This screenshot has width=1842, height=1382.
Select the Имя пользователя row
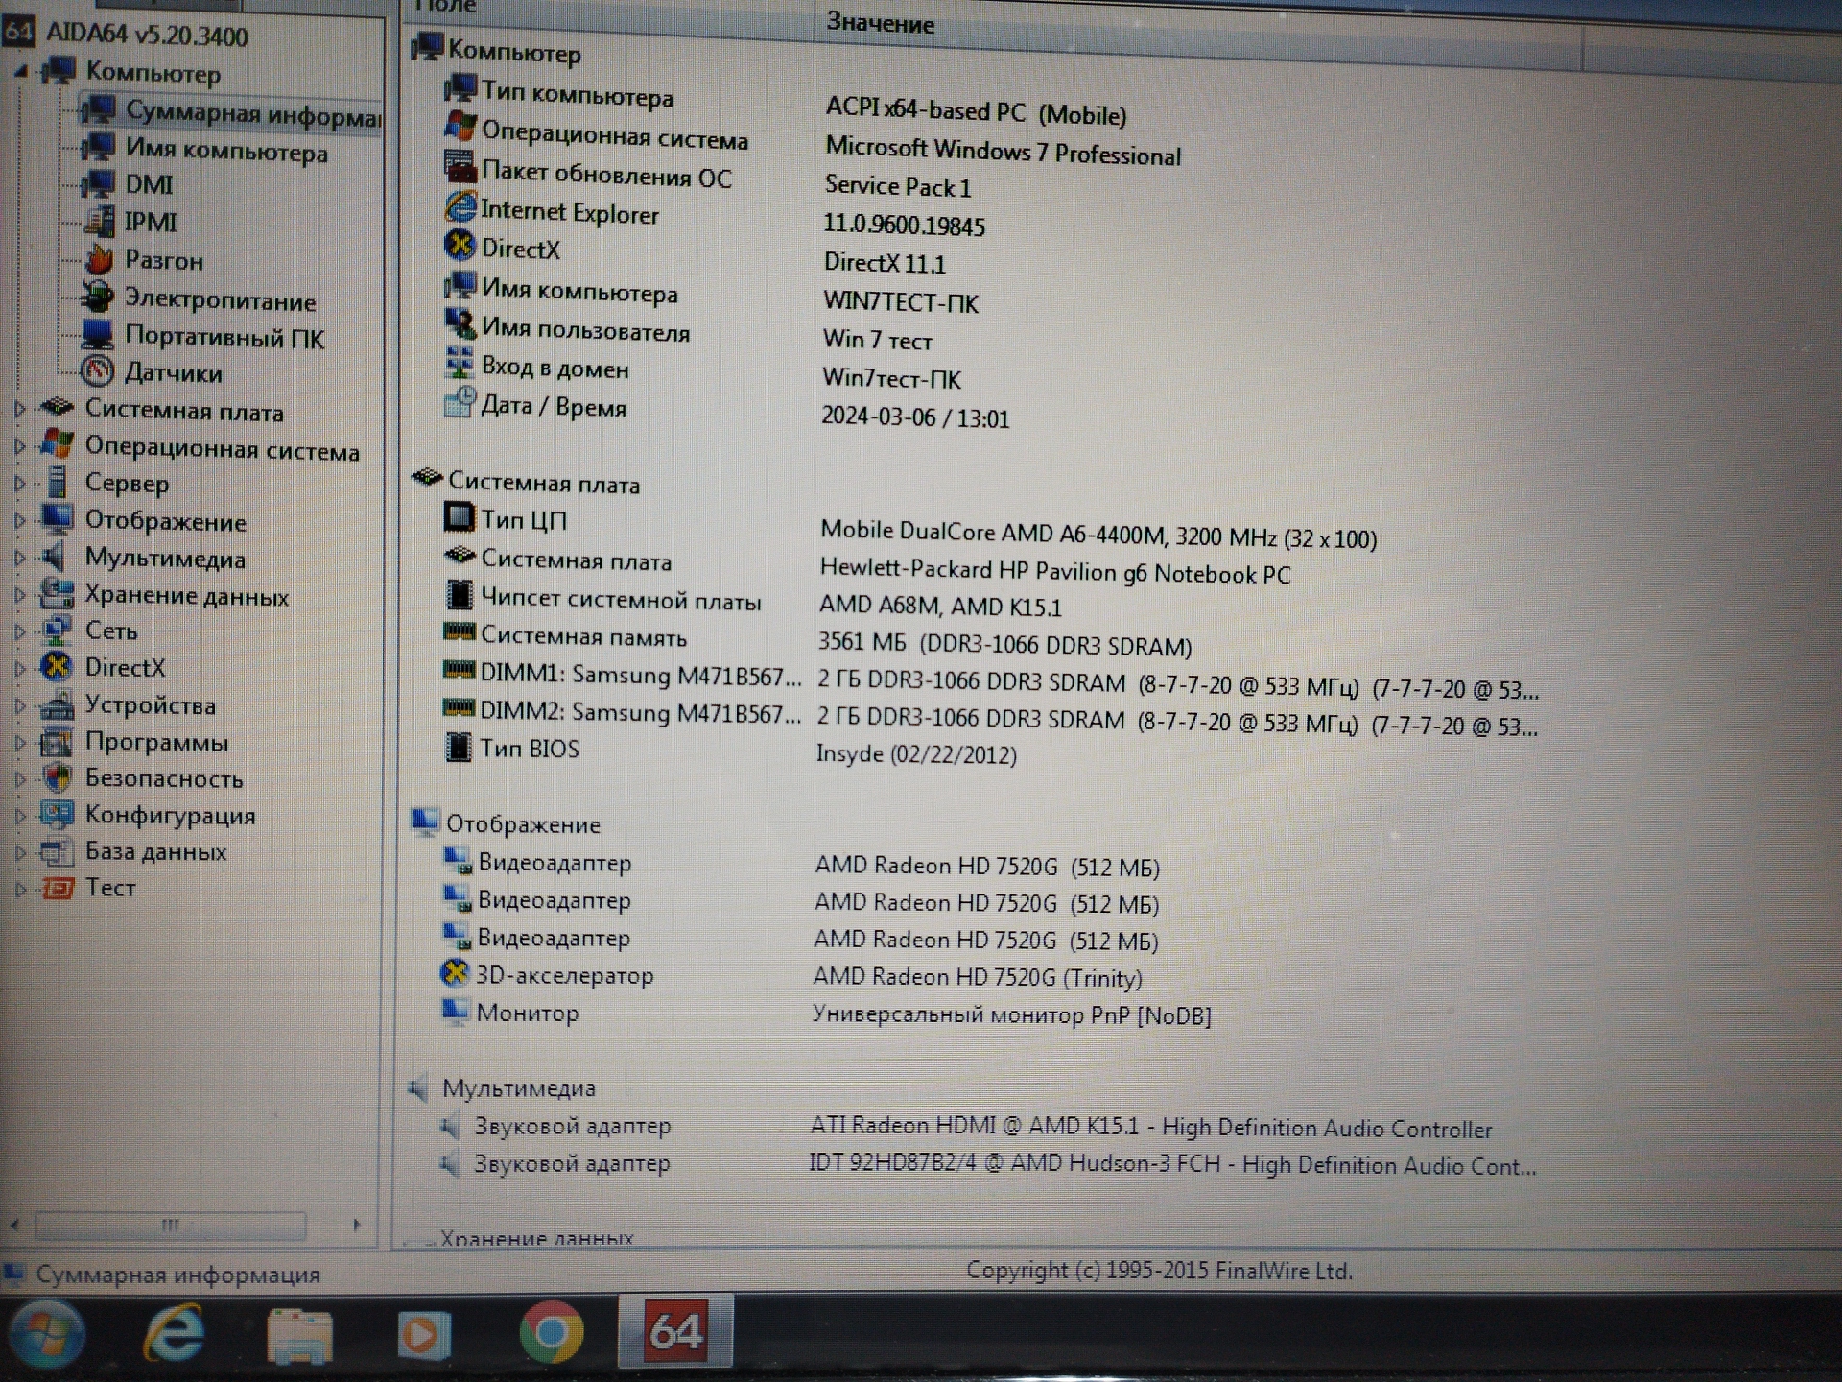[x=687, y=334]
